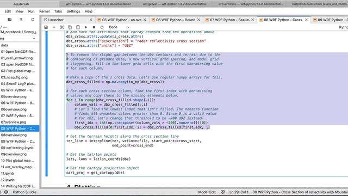Select 07overview.png in file list
Screen dimensions: 348x196
20,122
